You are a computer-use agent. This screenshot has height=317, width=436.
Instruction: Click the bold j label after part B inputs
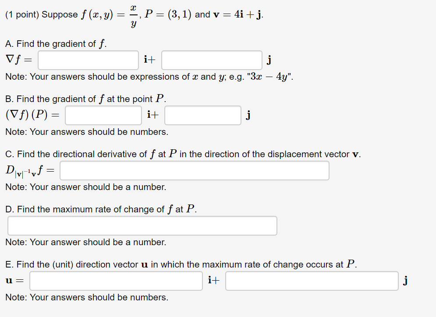pyautogui.click(x=248, y=115)
